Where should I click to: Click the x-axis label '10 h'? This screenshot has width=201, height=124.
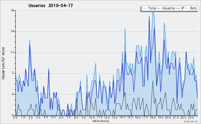coord(92,118)
